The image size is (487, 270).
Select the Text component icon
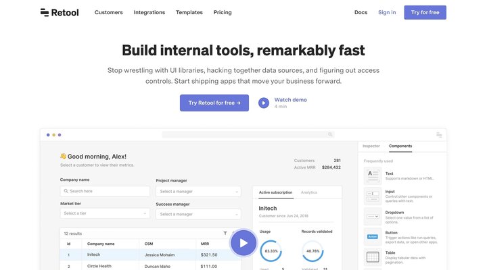(372, 176)
